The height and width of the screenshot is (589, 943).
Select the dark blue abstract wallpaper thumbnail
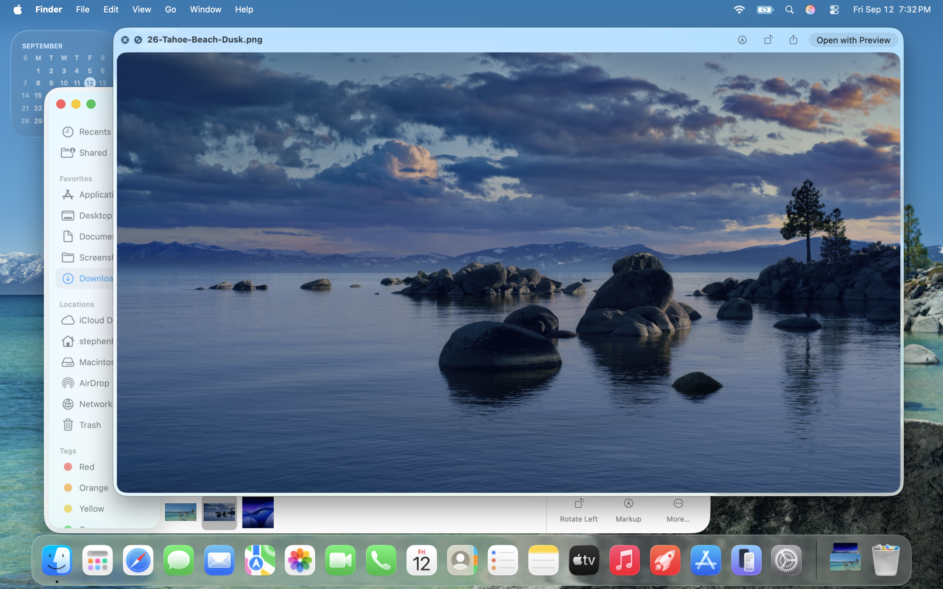tap(257, 512)
